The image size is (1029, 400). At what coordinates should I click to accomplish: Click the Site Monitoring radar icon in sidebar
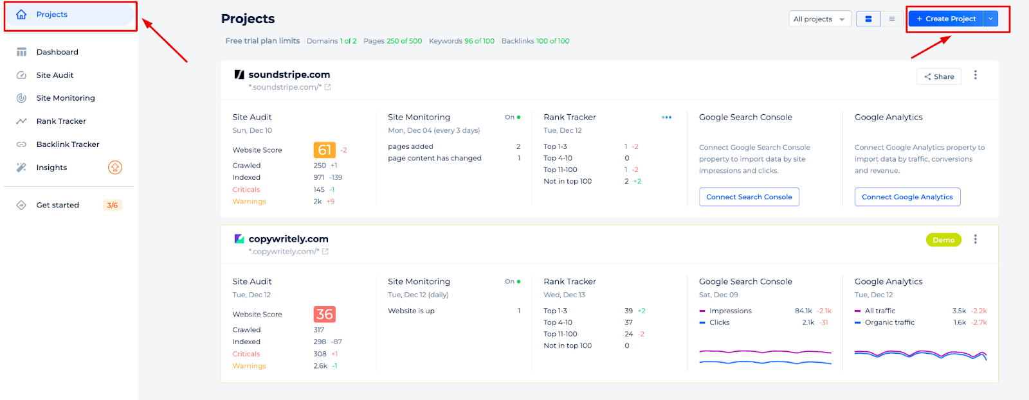[21, 98]
